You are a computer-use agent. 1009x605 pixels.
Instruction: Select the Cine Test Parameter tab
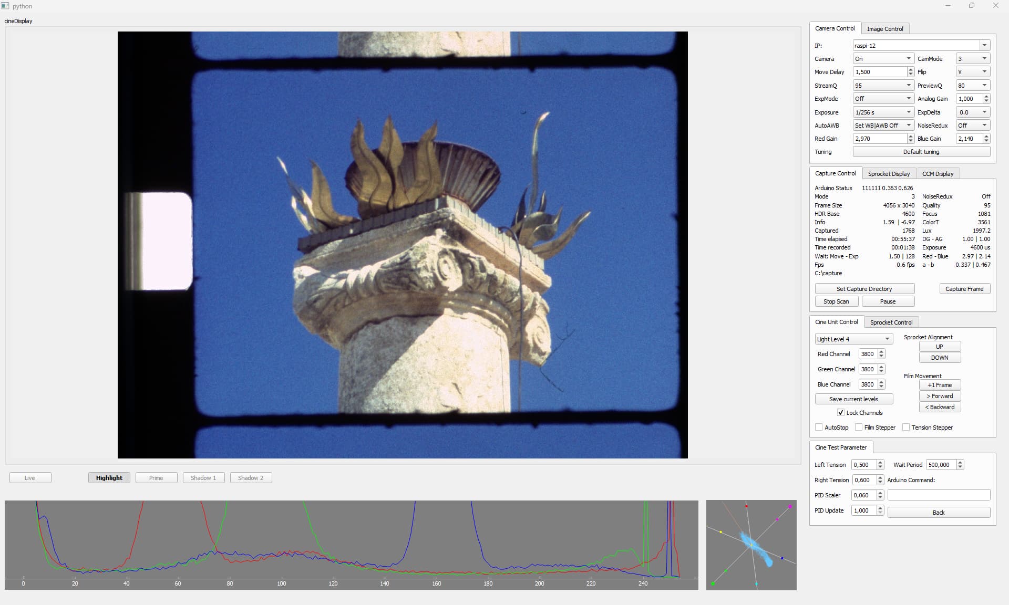[840, 447]
